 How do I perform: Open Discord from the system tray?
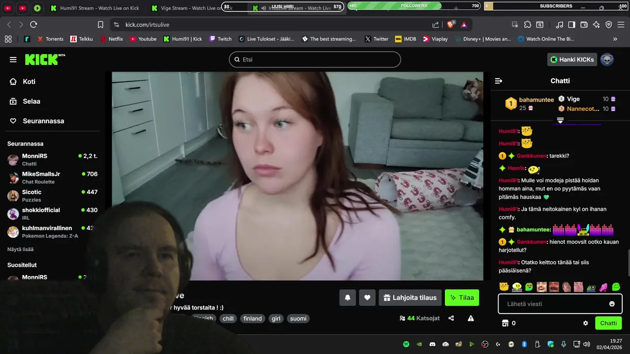(x=433, y=344)
